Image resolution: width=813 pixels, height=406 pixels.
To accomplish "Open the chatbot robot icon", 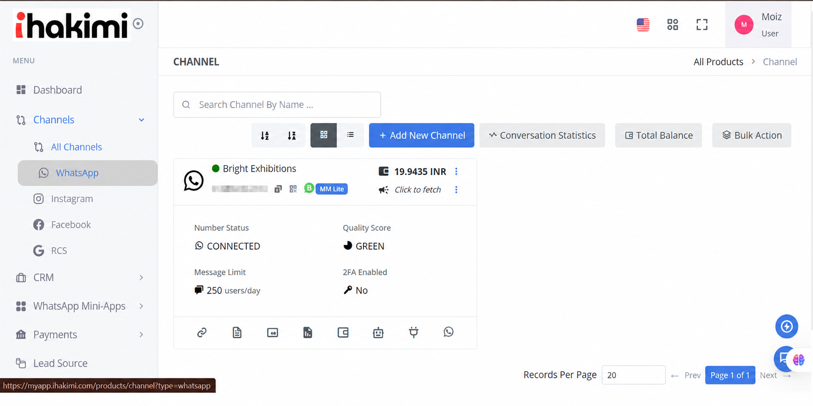I will tap(378, 332).
